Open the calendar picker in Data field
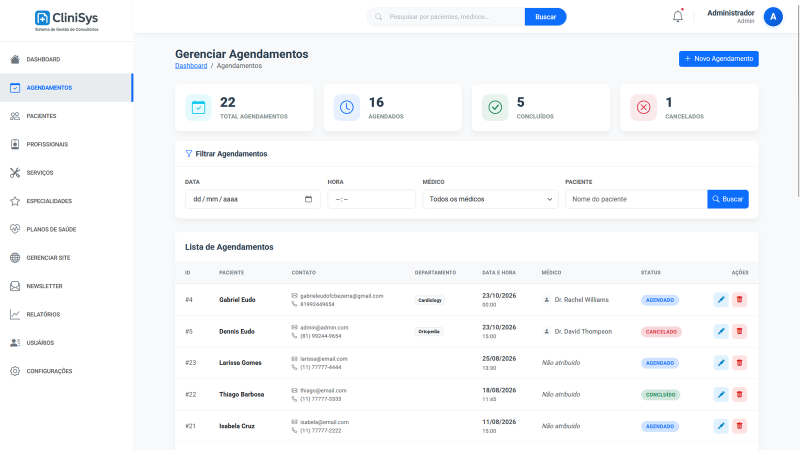 pyautogui.click(x=308, y=199)
